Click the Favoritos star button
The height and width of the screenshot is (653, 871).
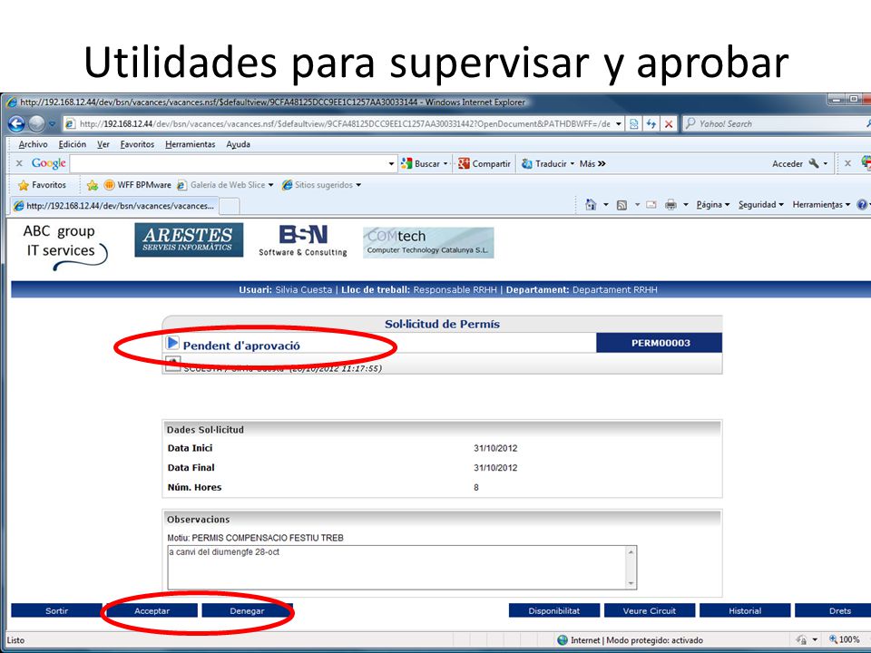coord(43,185)
